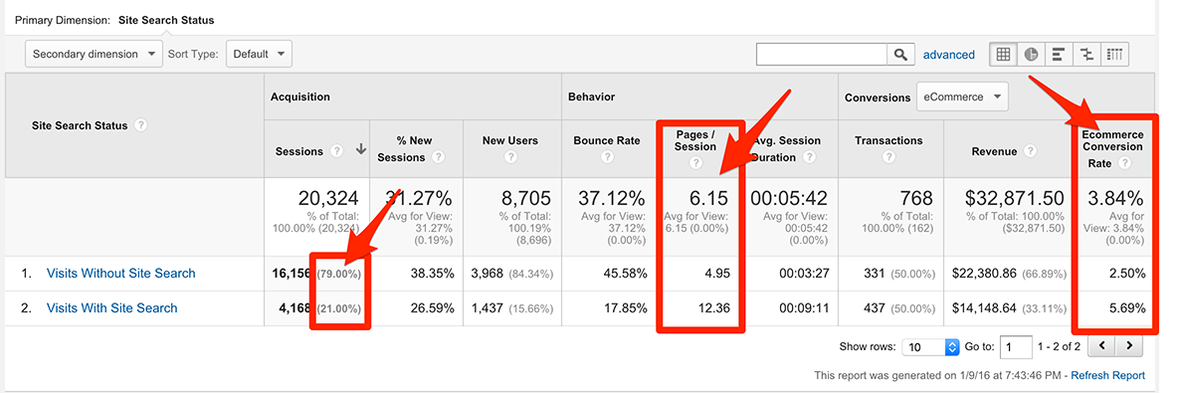The width and height of the screenshot is (1180, 393).
Task: Click the search magnifier button
Action: pyautogui.click(x=900, y=54)
